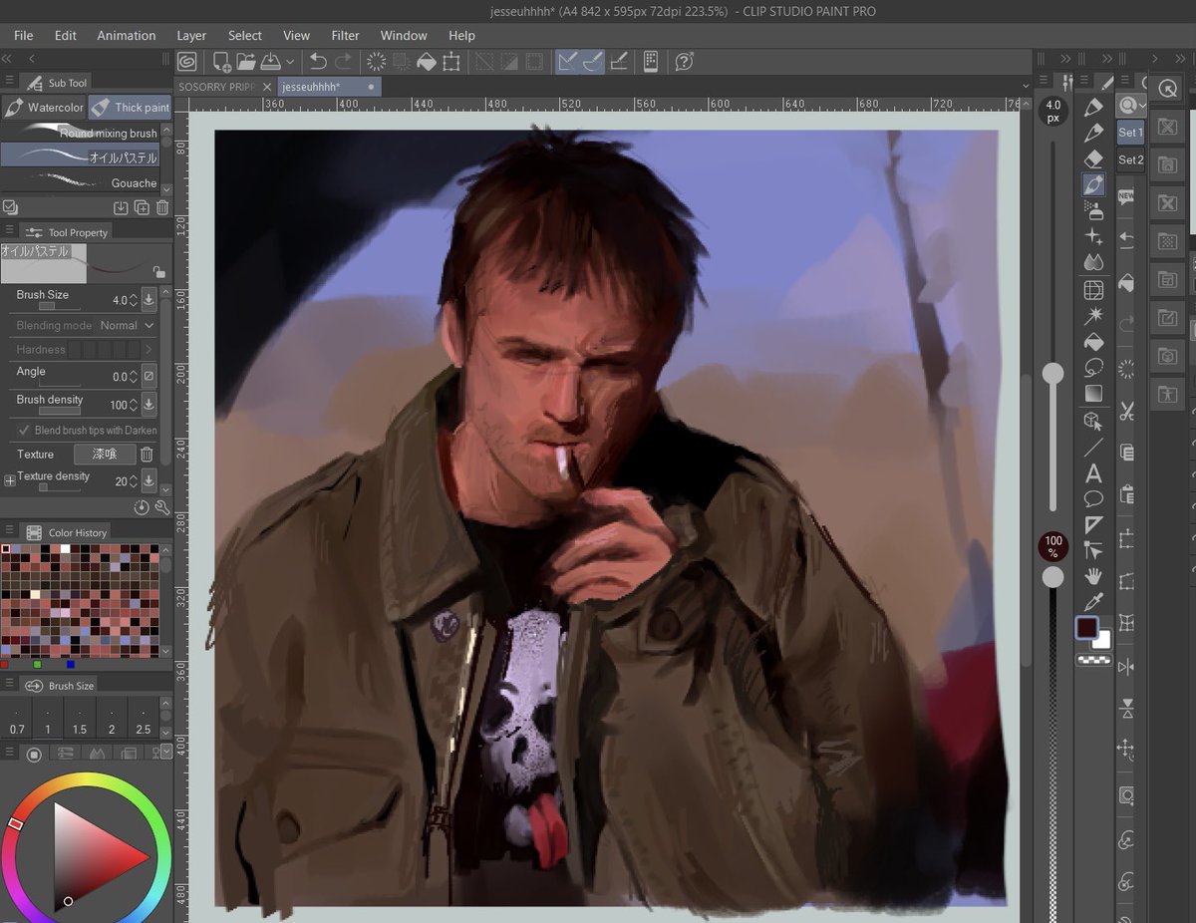Viewport: 1196px width, 923px height.
Task: Click the Fill paint bucket command bar icon
Action: coord(427,62)
